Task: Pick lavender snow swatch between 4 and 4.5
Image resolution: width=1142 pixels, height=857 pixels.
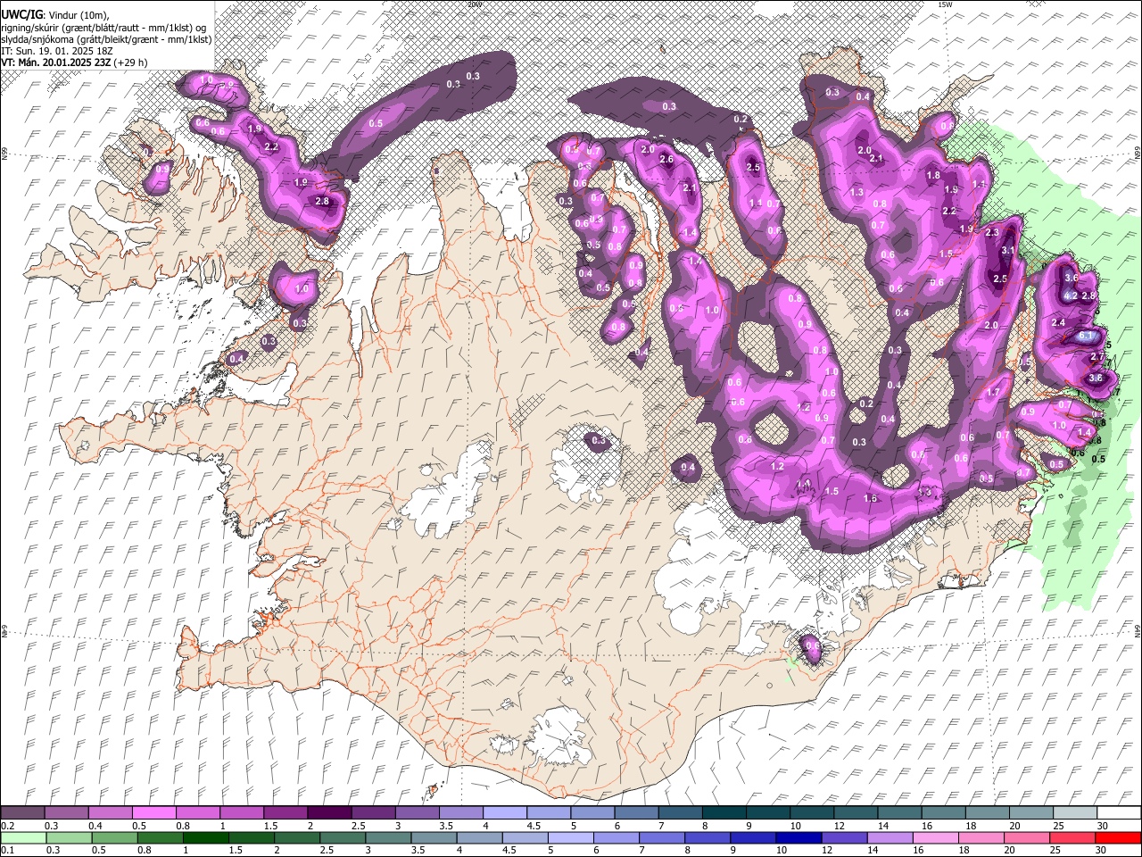Action: point(505,813)
